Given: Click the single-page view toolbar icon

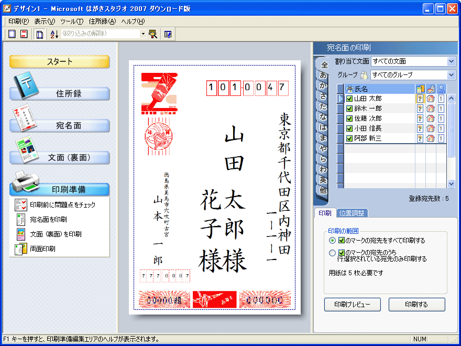Looking at the screenshot, I should point(12,34).
